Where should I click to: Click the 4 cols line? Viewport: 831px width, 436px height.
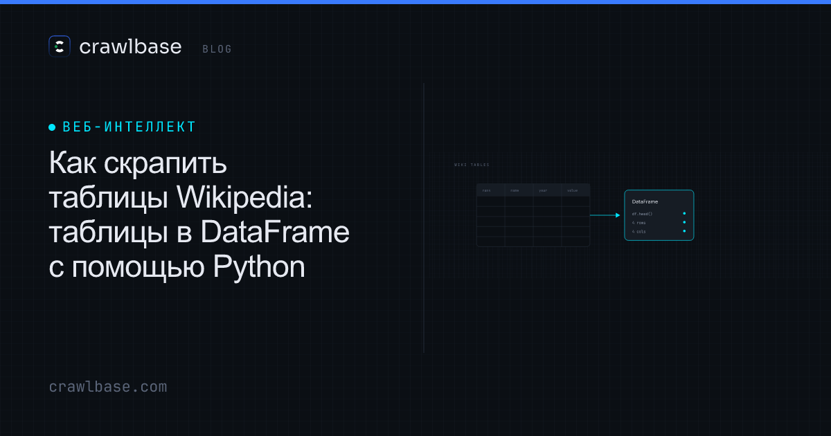click(638, 232)
